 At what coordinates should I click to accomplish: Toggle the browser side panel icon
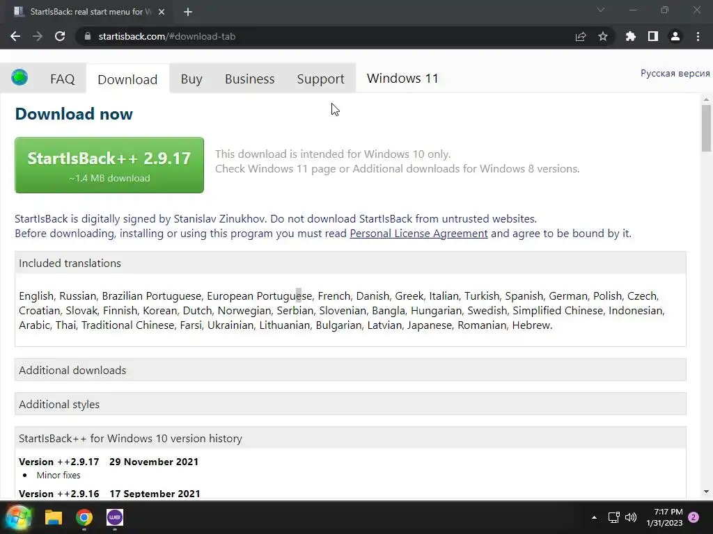653,36
